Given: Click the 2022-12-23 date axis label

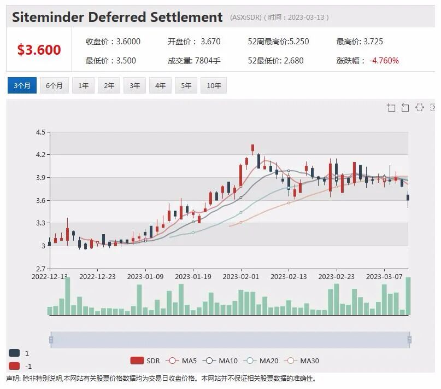Looking at the screenshot, I should click(97, 277).
